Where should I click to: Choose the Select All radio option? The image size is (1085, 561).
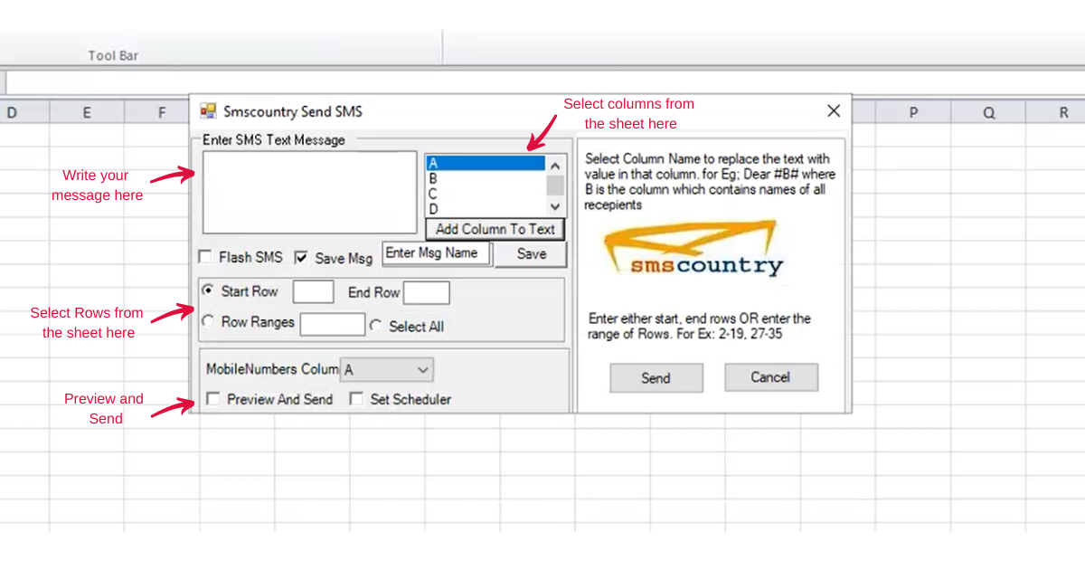[x=375, y=326]
